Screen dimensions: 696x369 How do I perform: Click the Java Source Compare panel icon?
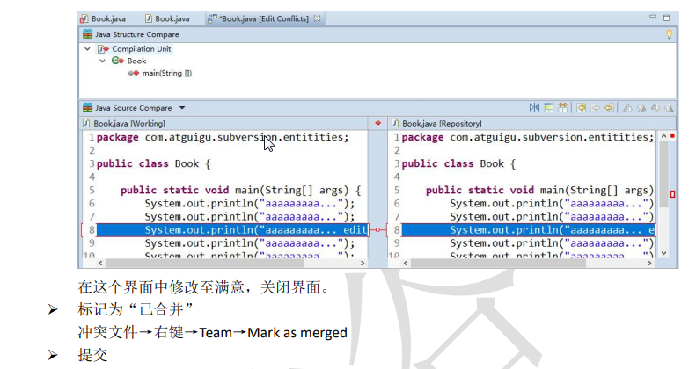87,108
